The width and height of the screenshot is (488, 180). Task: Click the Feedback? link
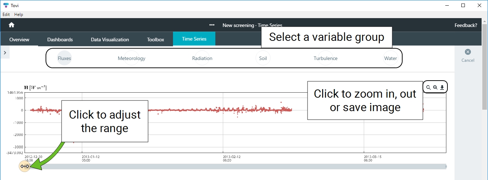tap(466, 25)
